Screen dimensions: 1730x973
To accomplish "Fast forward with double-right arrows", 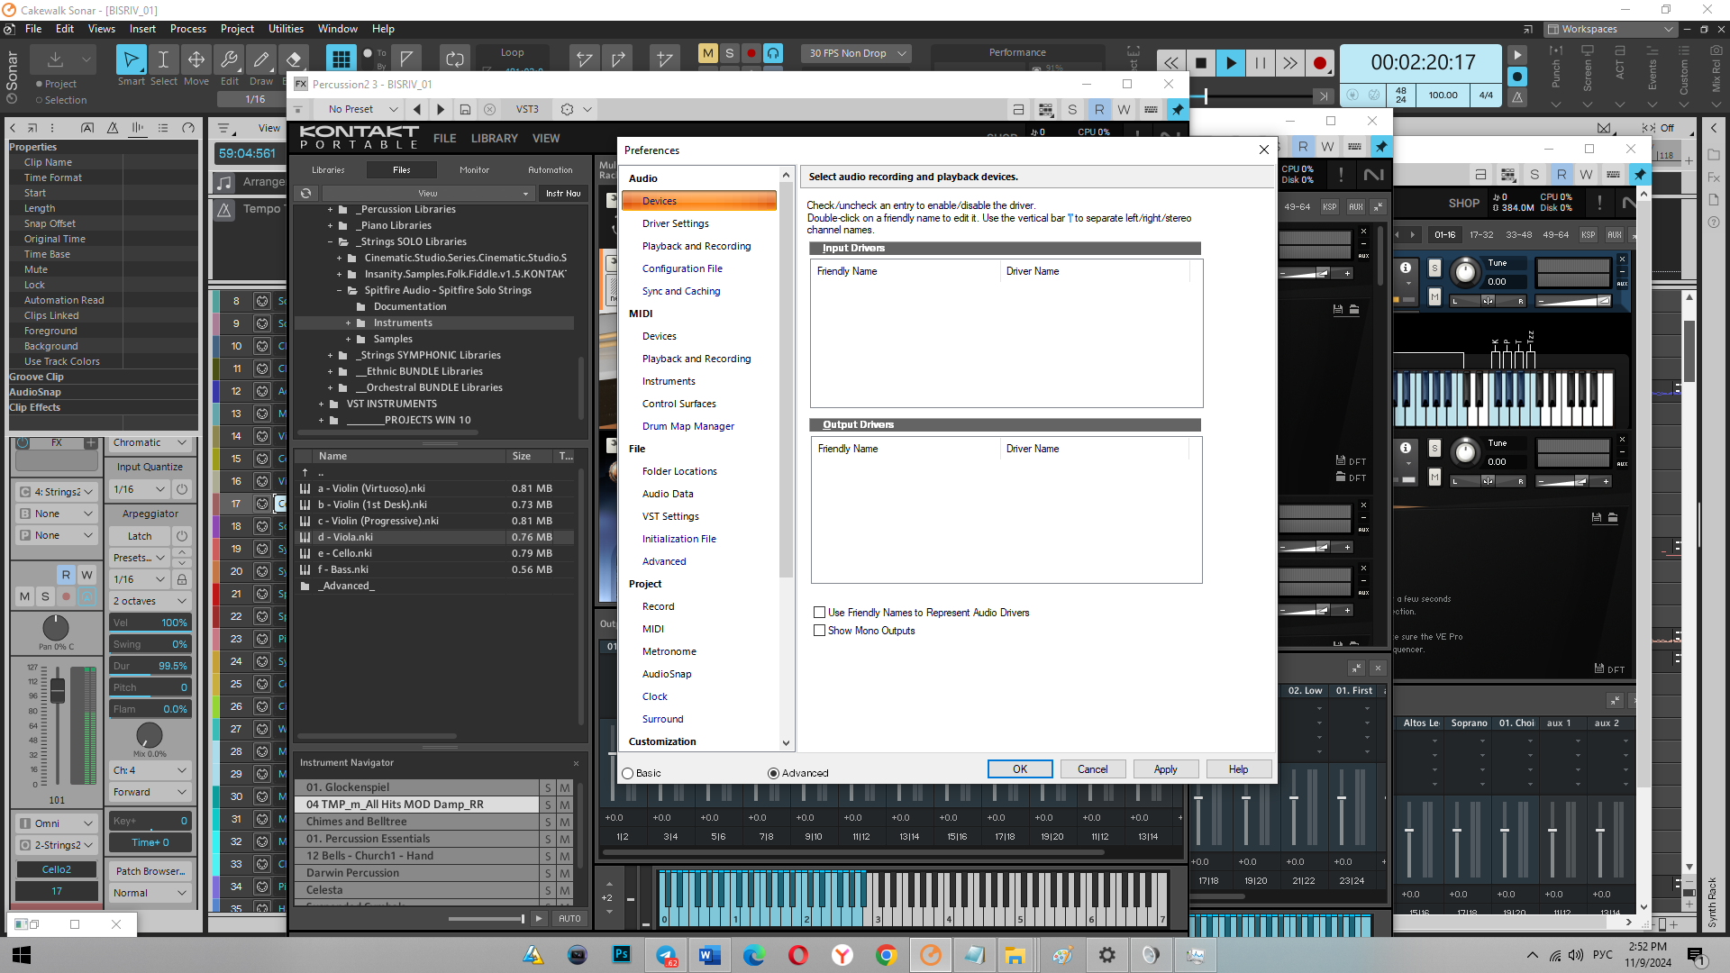I will (x=1289, y=63).
